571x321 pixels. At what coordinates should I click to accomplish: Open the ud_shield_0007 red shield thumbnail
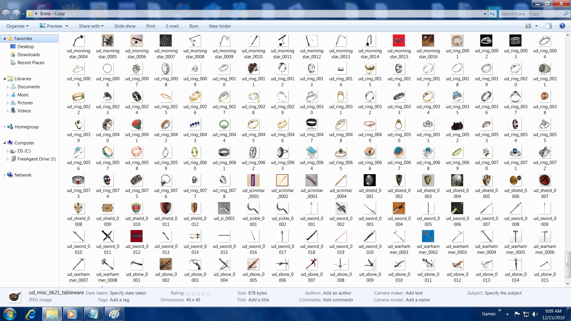[545, 180]
